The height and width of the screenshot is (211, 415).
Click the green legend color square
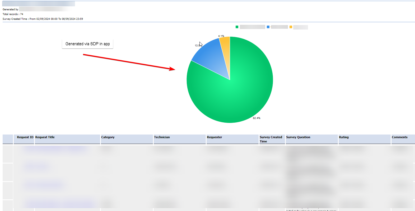pyautogui.click(x=237, y=27)
